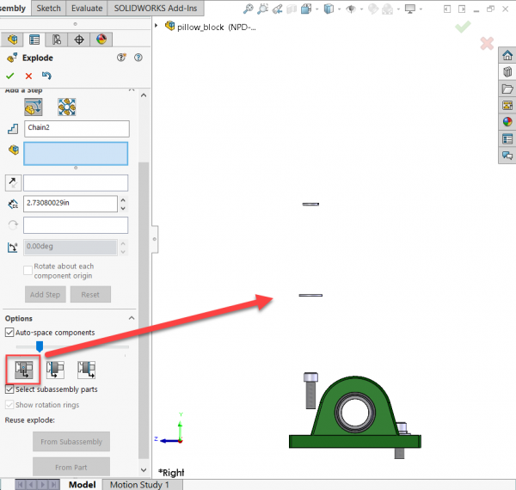Select the Model bottom tab
The image size is (516, 490).
coord(83,484)
